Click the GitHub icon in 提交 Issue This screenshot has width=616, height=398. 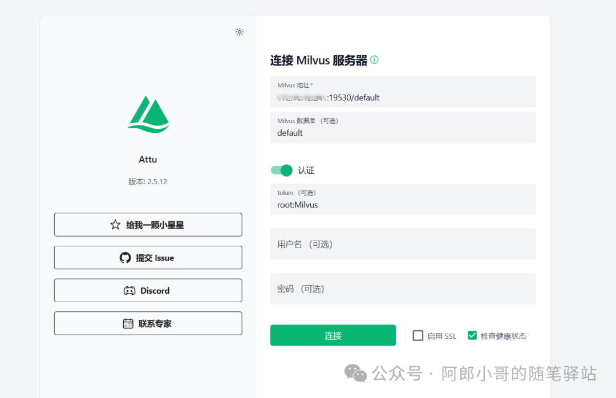click(125, 258)
